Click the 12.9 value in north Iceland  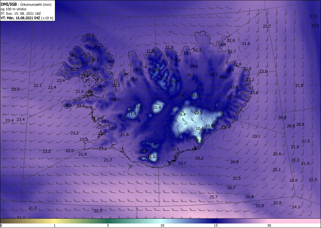coord(156,70)
